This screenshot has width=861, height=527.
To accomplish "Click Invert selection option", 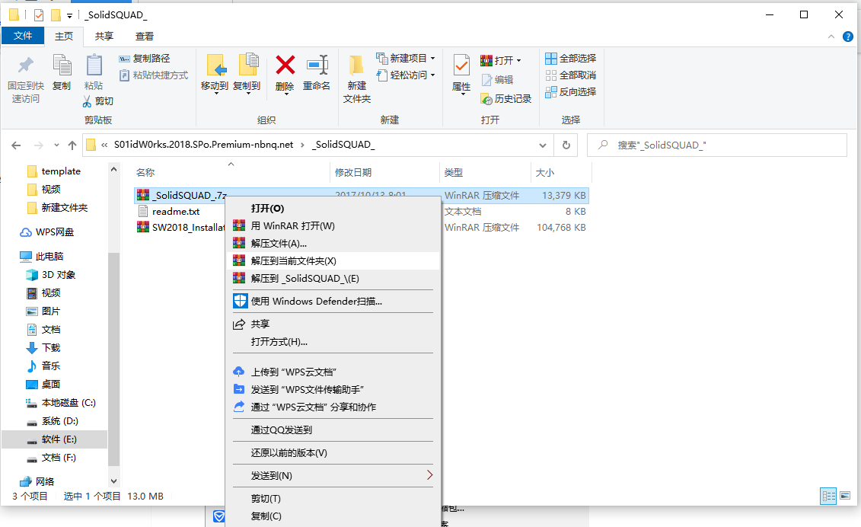I will coord(570,92).
